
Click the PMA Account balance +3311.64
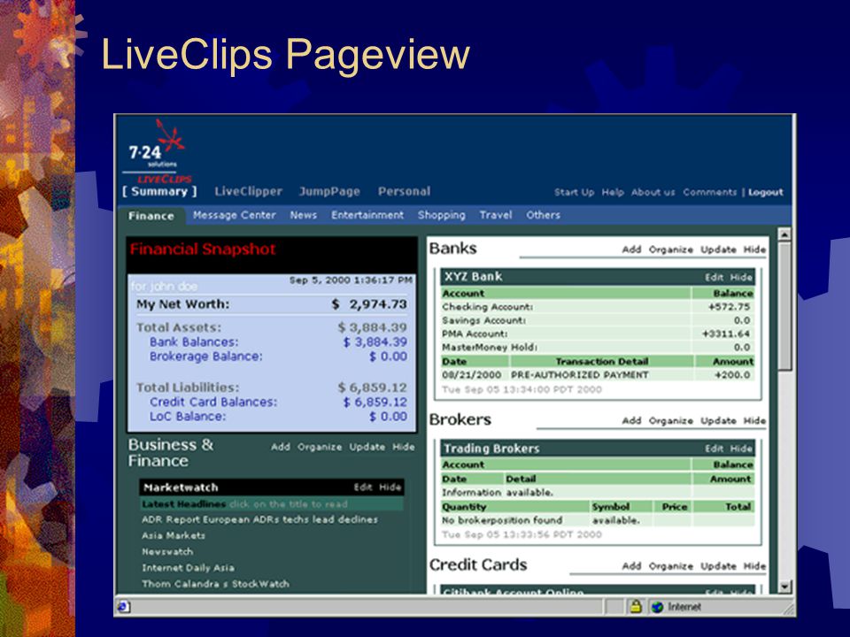[x=726, y=334]
